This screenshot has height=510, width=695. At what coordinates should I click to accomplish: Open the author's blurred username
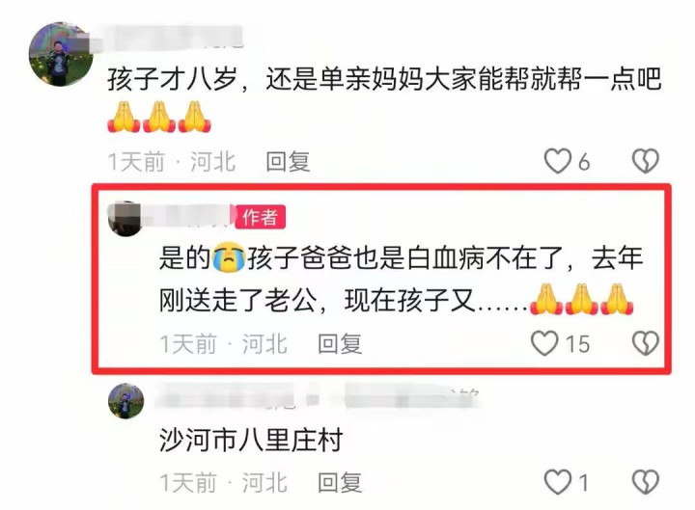(x=188, y=217)
